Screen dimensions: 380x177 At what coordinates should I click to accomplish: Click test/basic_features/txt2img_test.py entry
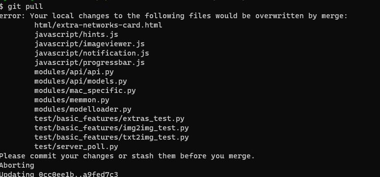click(x=111, y=138)
